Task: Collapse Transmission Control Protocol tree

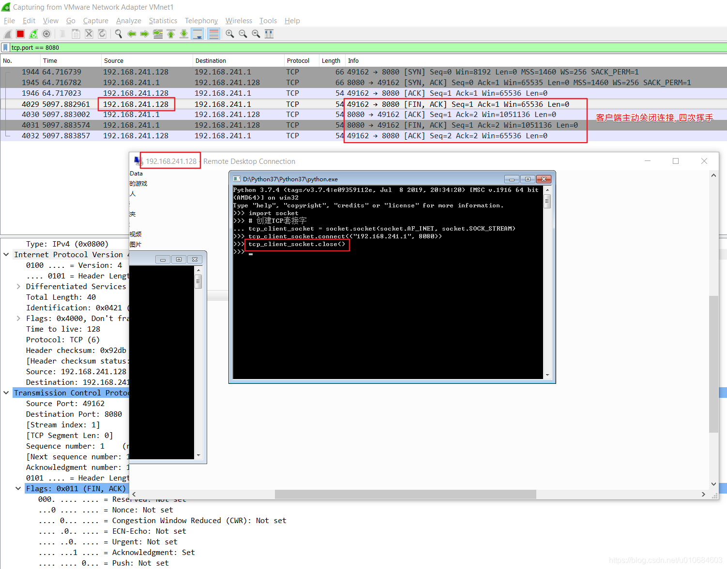Action: [6, 393]
